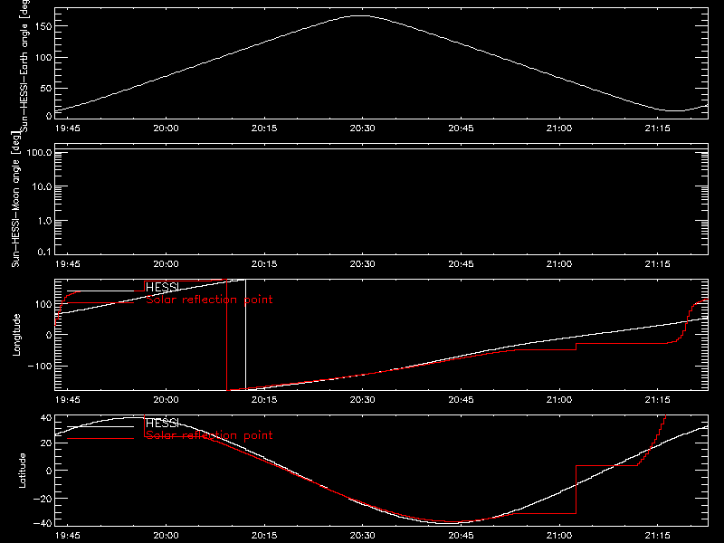Click the 100.0 tick label on Moon angle plot

[x=39, y=152]
